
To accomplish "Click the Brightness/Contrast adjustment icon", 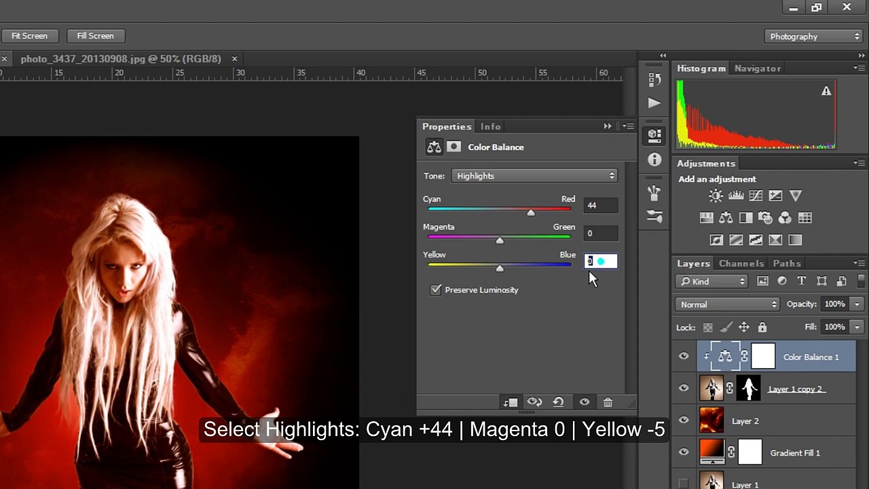I will 716,196.
